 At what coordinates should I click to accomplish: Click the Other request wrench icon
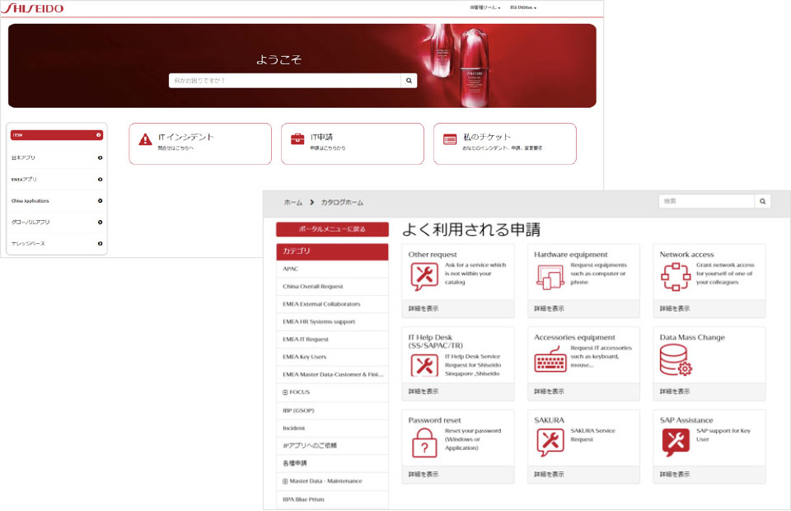click(x=424, y=276)
